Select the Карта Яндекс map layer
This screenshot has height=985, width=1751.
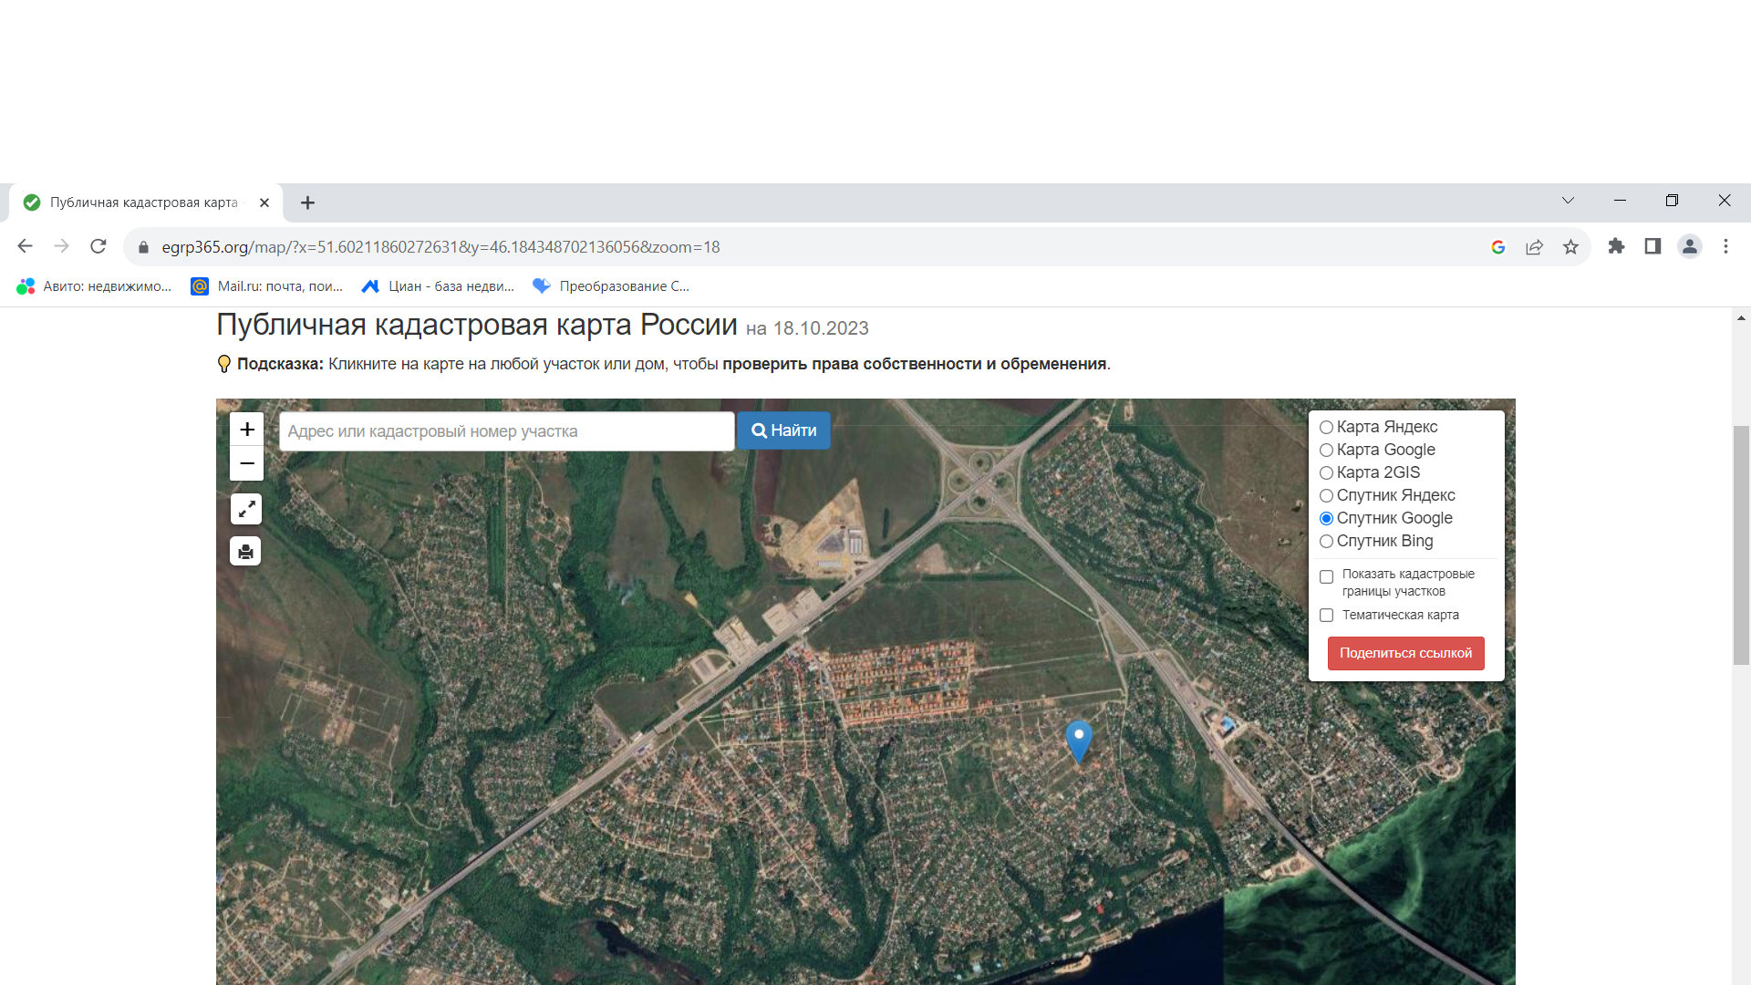pyautogui.click(x=1326, y=427)
